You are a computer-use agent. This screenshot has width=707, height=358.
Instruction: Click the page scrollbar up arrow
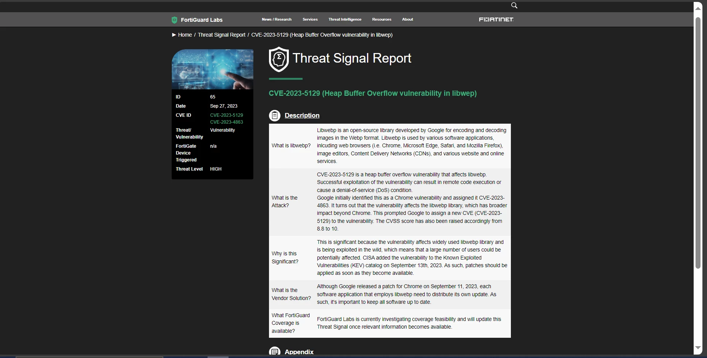click(x=698, y=8)
